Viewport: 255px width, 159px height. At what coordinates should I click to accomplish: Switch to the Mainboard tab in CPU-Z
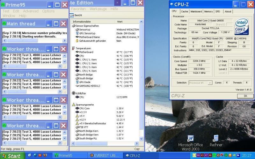196,11
